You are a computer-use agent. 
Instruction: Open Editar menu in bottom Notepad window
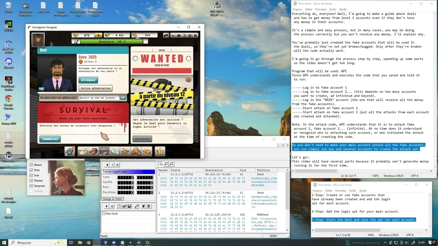[x=329, y=191]
